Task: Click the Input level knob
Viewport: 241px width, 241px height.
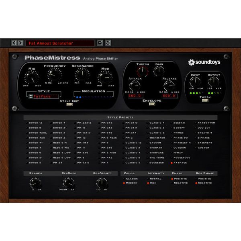Action: (x=195, y=82)
